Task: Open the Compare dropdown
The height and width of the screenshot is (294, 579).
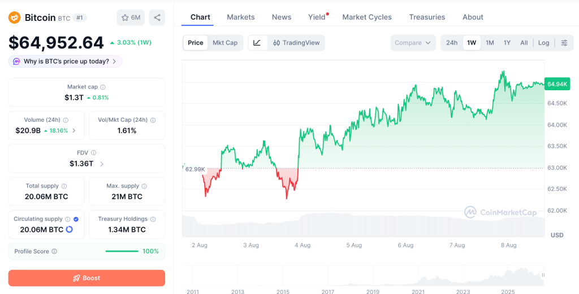Action: pyautogui.click(x=413, y=43)
